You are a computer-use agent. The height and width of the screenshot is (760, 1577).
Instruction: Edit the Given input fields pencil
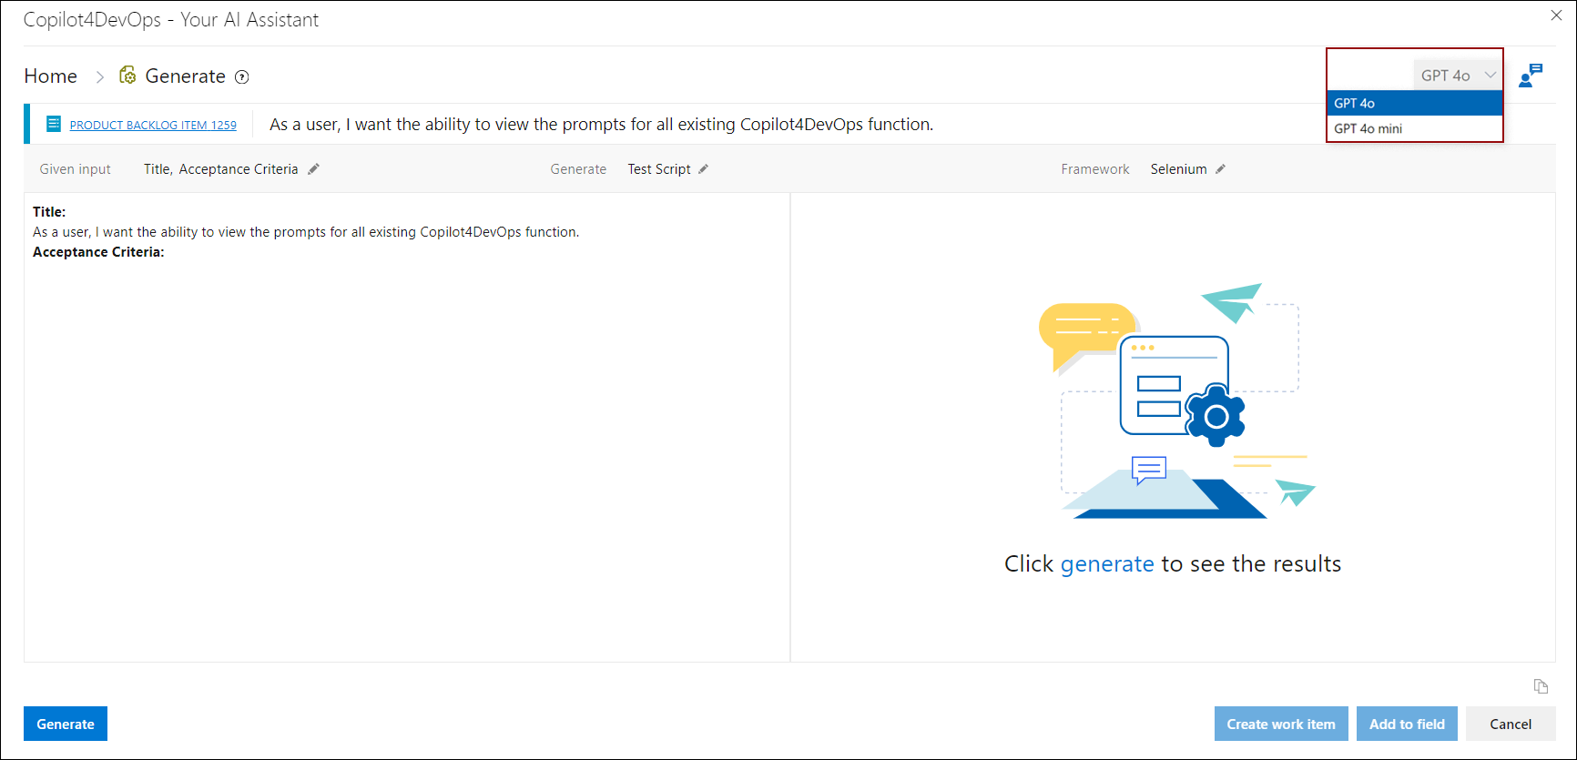tap(313, 169)
